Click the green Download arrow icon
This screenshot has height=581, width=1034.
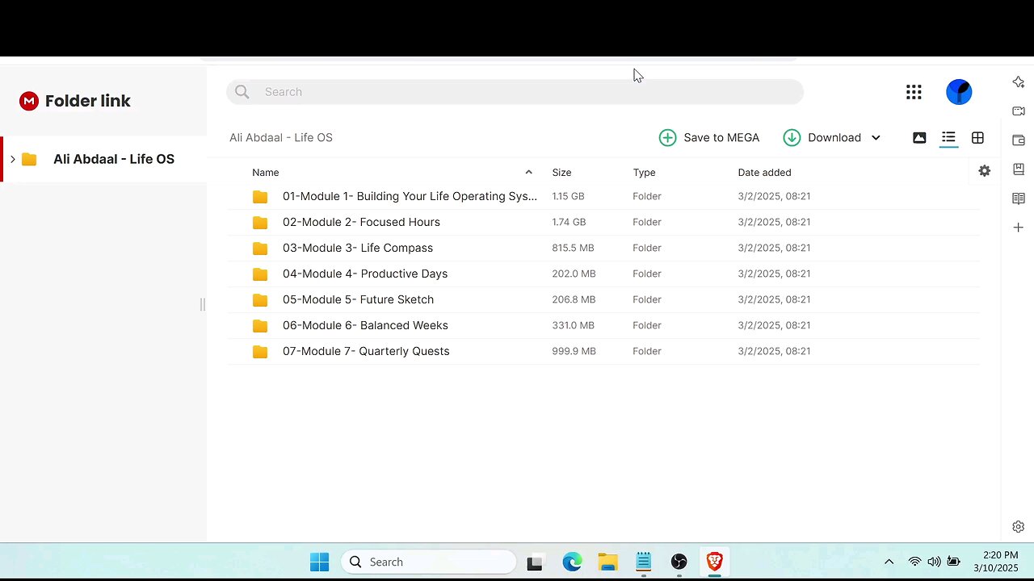pyautogui.click(x=792, y=138)
